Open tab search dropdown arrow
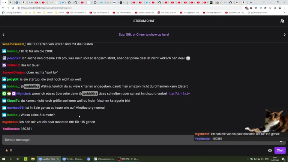 pos(264,2)
